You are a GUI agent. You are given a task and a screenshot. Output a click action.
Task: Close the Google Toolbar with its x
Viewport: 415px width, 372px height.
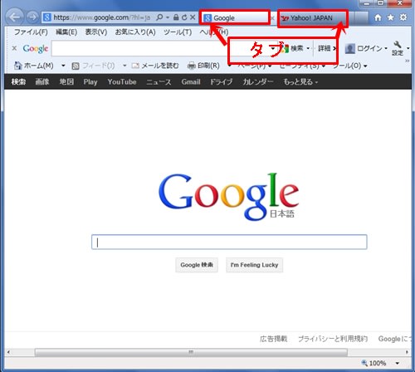click(x=14, y=48)
